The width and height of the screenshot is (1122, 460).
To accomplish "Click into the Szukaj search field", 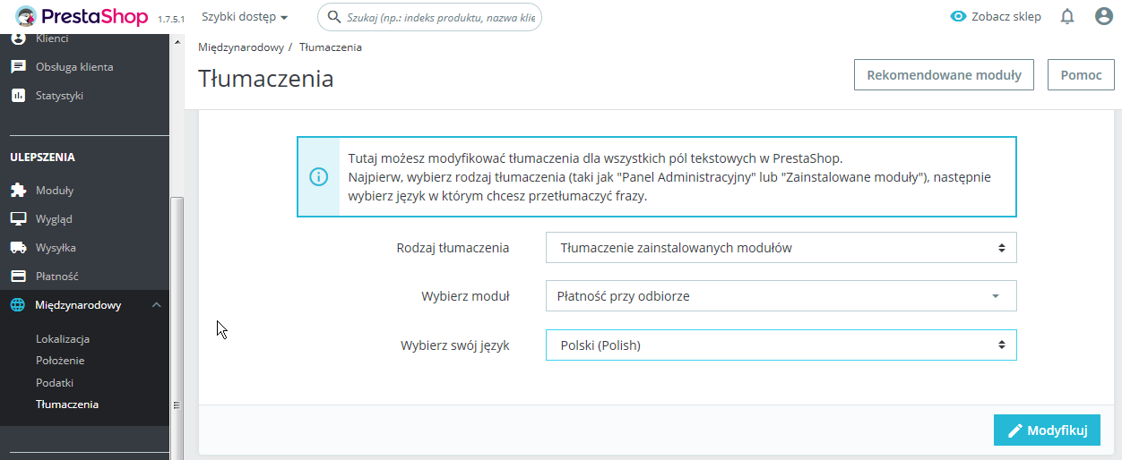I will (439, 17).
